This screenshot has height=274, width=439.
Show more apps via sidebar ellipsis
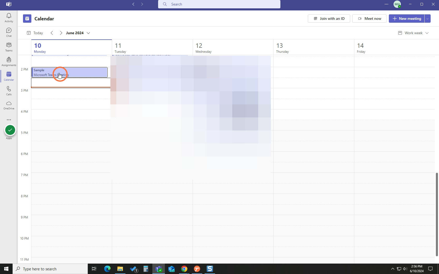[x=9, y=120]
